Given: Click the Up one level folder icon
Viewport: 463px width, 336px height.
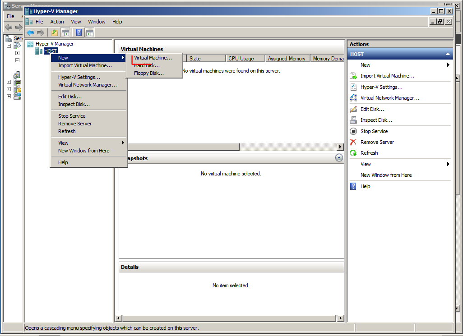Looking at the screenshot, I should click(x=54, y=32).
